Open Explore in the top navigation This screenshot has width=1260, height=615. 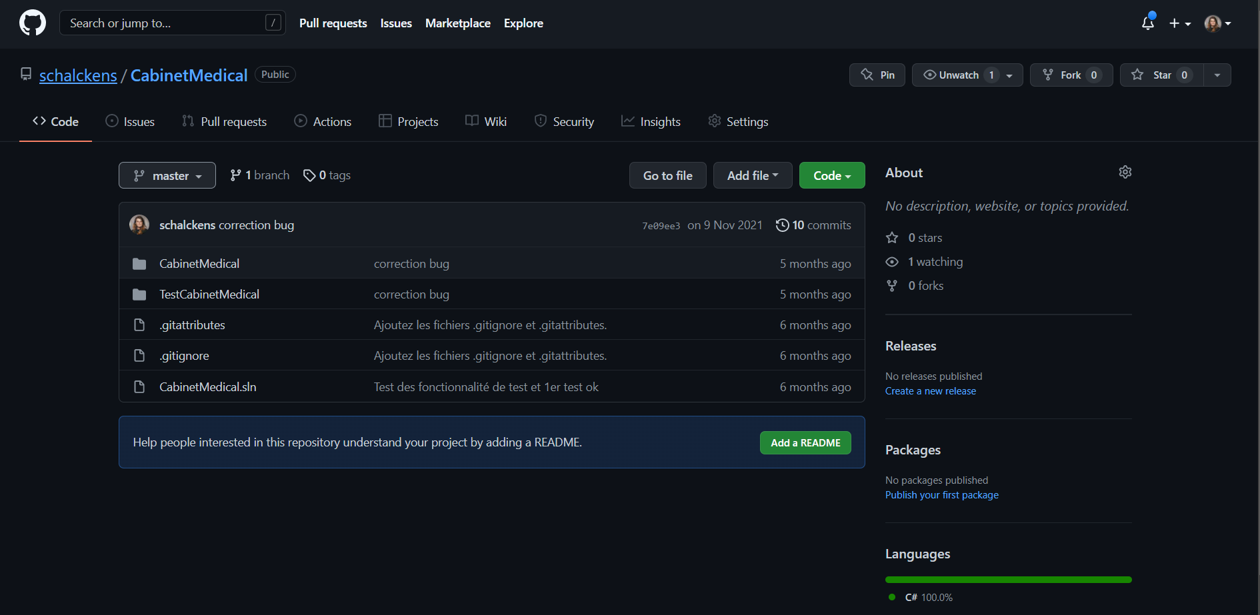[x=523, y=23]
